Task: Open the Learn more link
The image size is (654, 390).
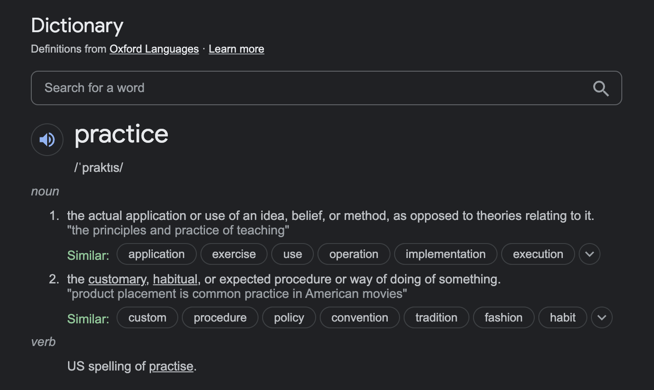Action: [236, 49]
